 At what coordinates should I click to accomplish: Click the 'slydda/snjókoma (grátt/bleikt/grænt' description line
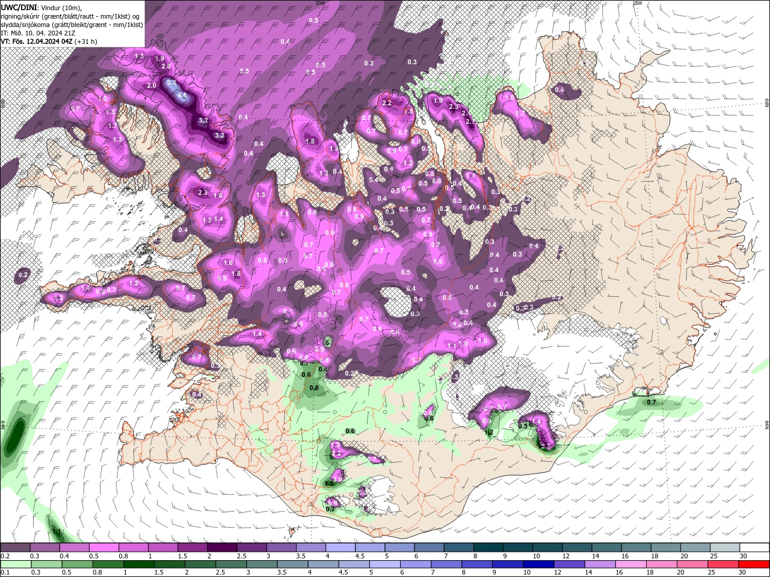coord(72,25)
